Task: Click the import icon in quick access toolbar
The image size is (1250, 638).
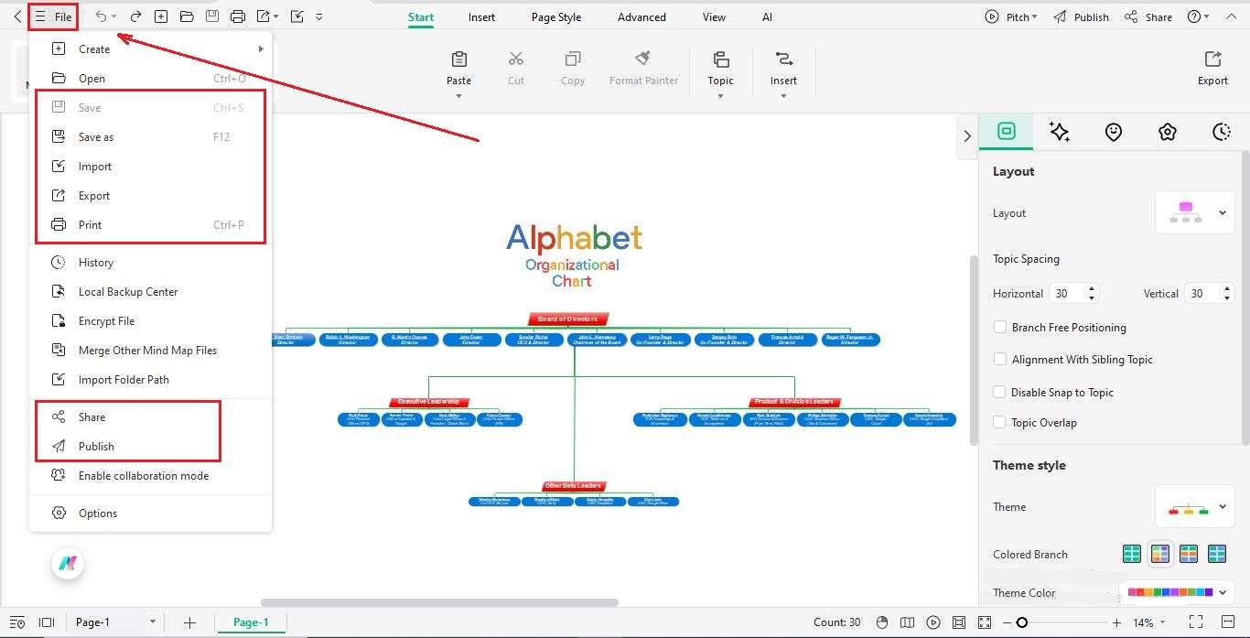Action: 296,16
